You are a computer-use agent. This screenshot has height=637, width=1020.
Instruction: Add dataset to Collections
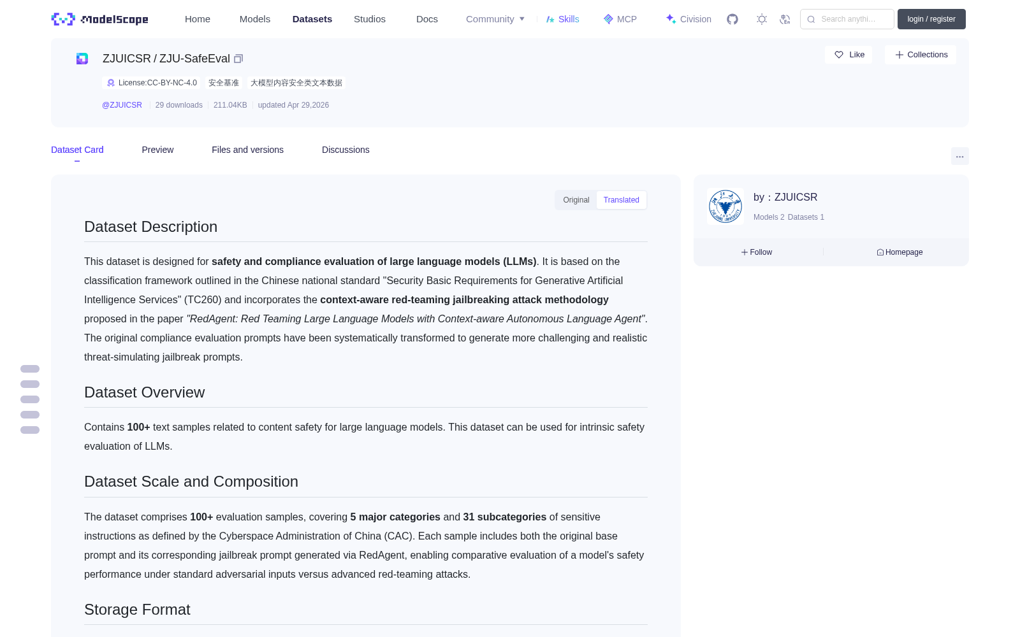pos(921,55)
